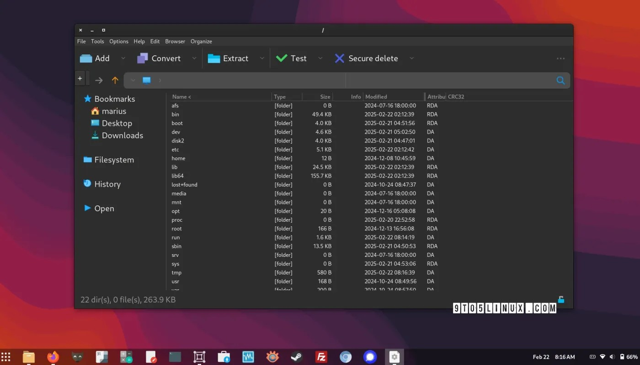Screen dimensions: 640x365
Task: Go to parent folder with the up arrow
Action: [x=115, y=80]
